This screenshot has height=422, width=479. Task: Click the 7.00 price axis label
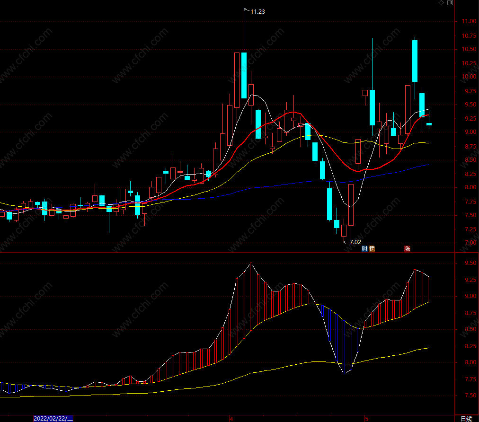[x=470, y=242]
